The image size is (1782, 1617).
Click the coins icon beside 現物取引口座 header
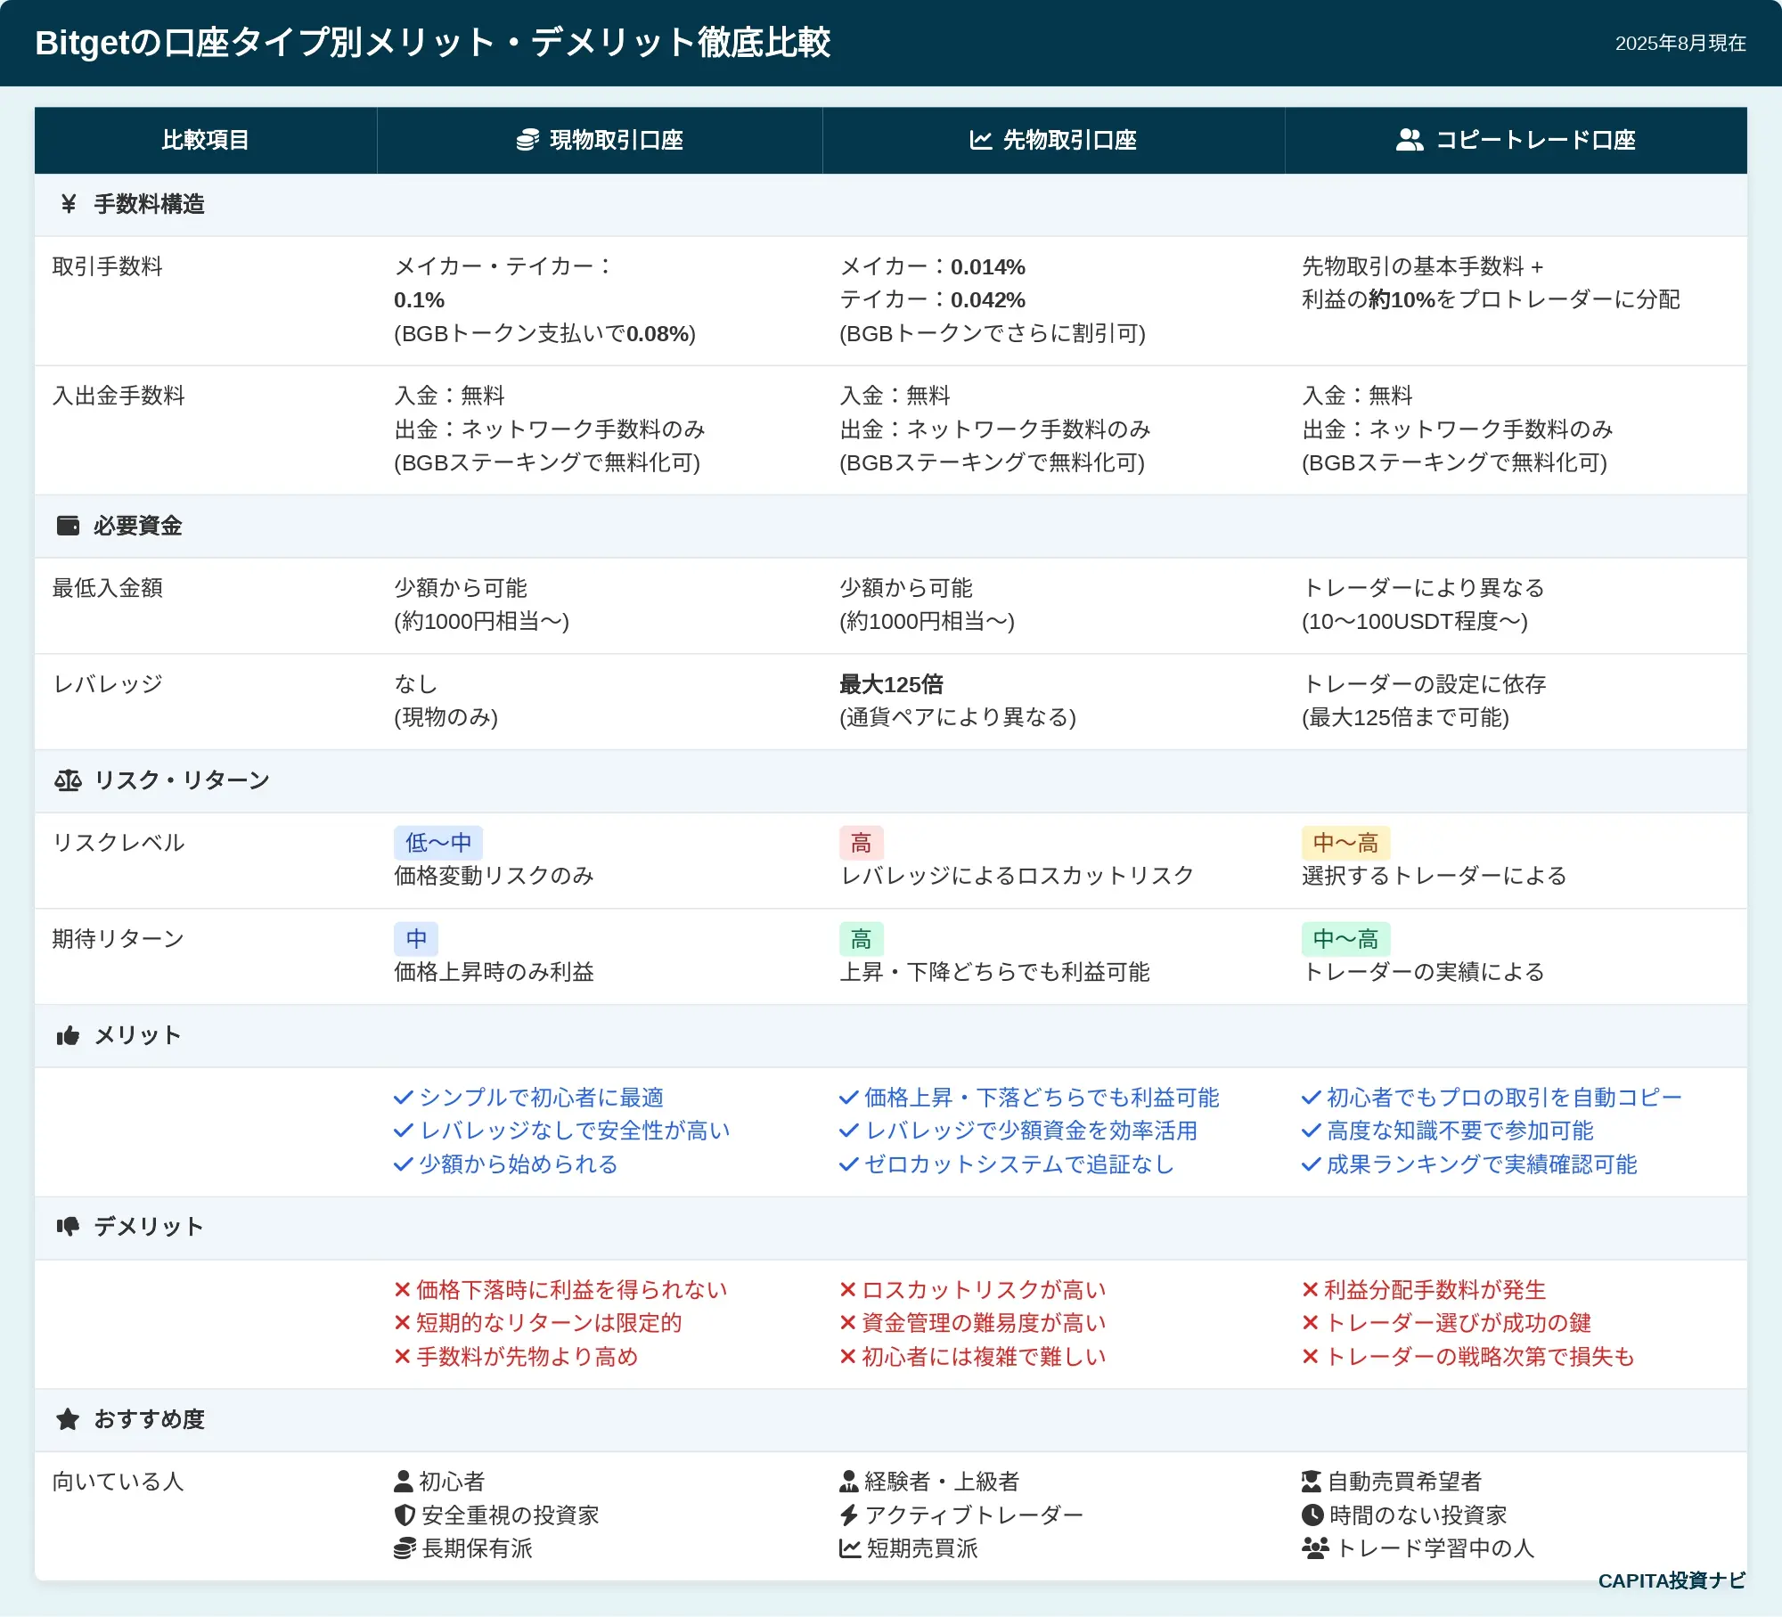[x=527, y=140]
